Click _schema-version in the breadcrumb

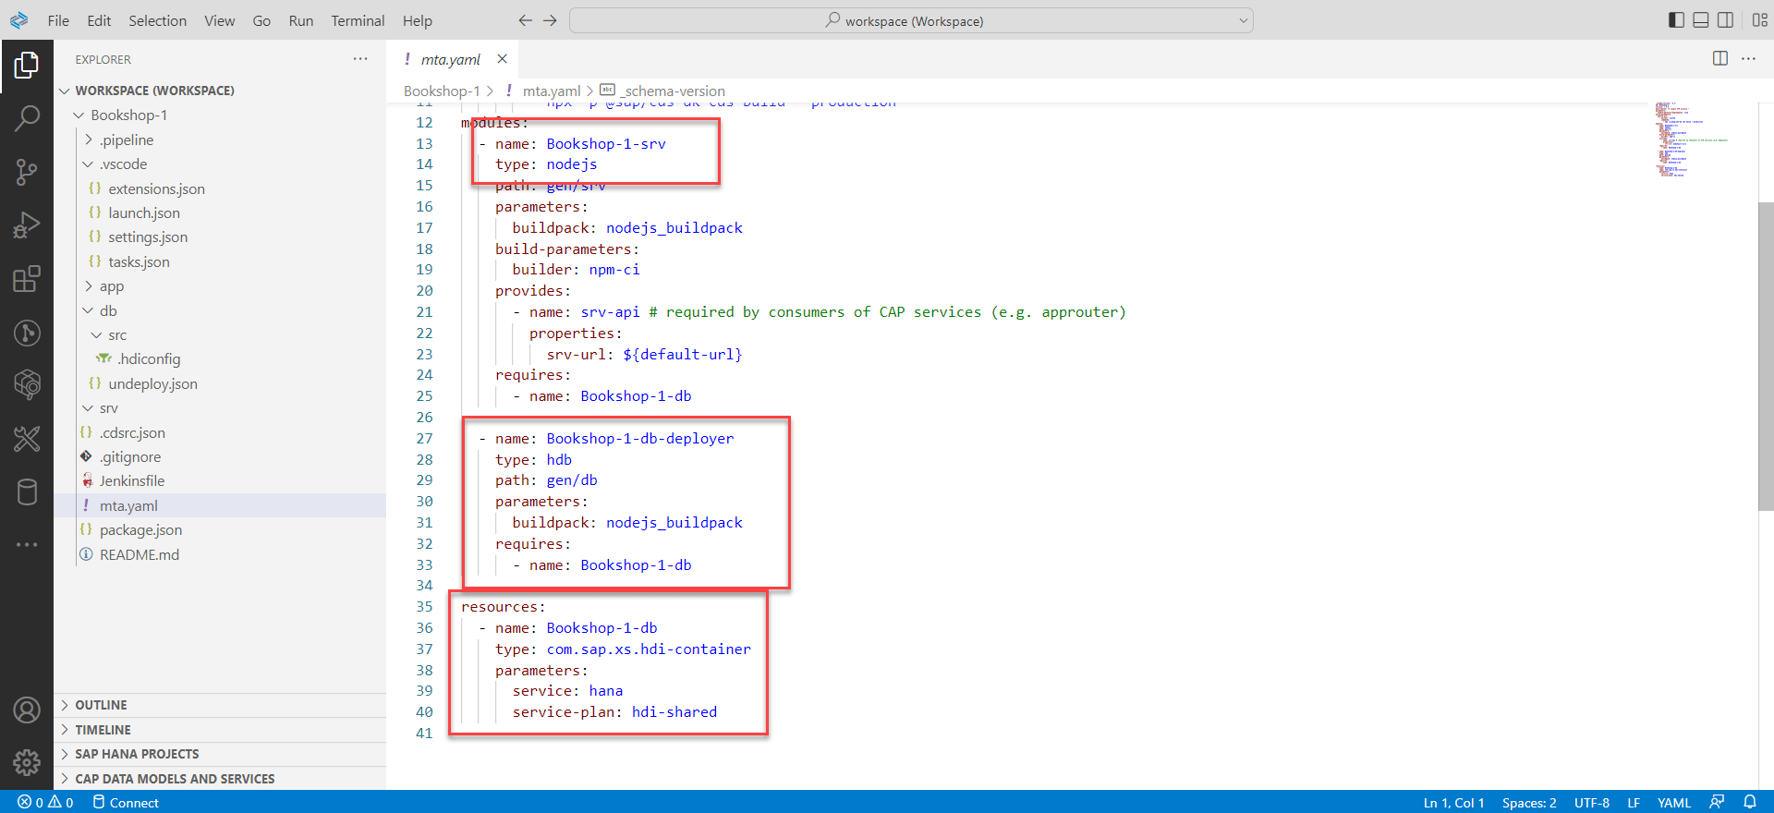[x=672, y=91]
